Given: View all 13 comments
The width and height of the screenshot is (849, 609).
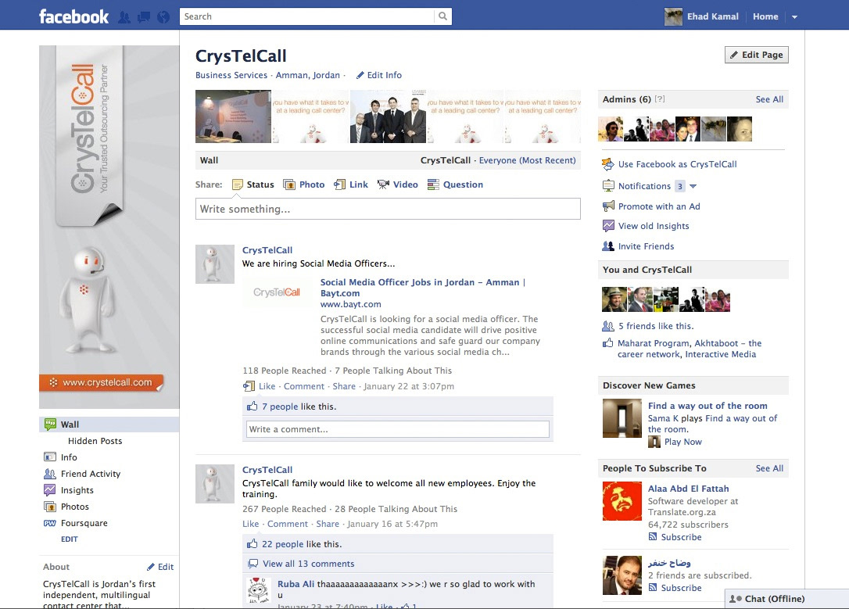Looking at the screenshot, I should [309, 564].
